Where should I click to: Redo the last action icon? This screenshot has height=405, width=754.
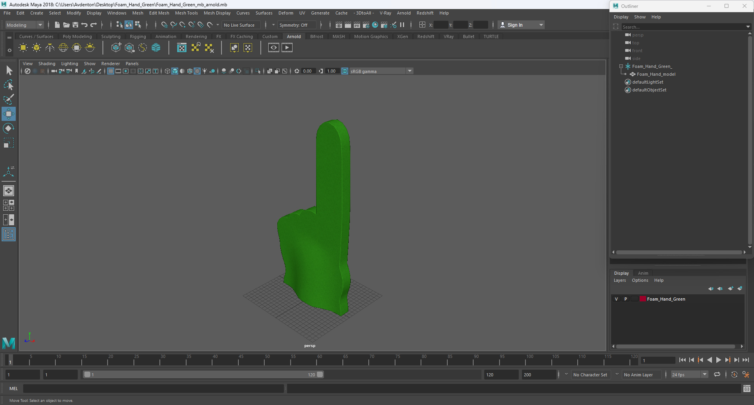tap(93, 25)
